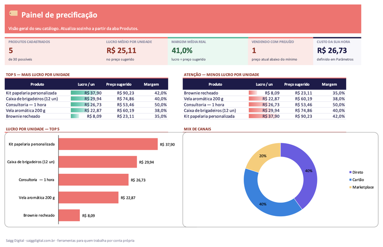This screenshot has width=383, height=247.
Task: Click the Direto legend color marker
Action: (x=350, y=172)
